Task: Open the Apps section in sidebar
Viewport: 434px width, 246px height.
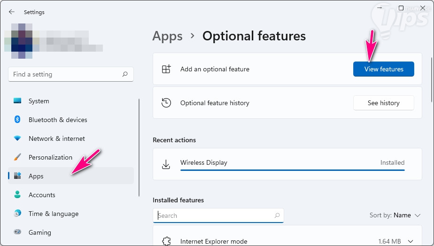Action: (36, 176)
